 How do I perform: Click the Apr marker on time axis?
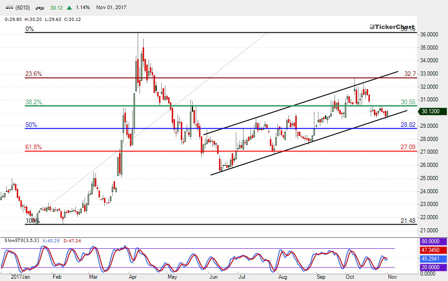click(x=133, y=276)
